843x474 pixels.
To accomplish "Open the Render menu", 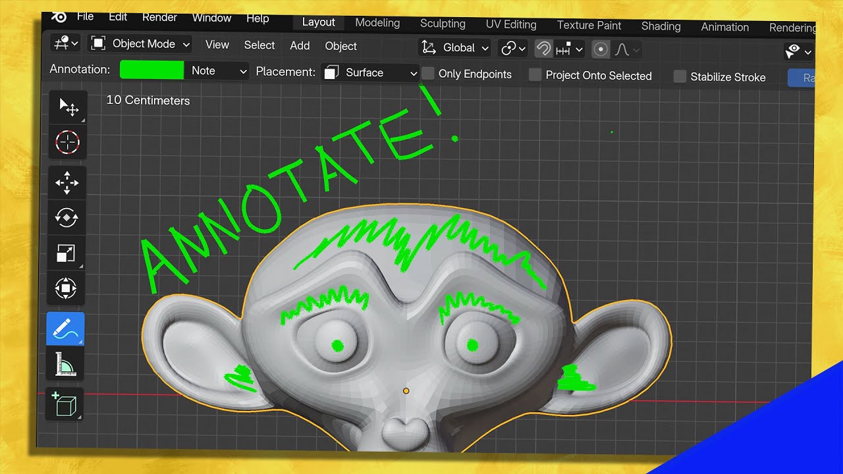I will (x=159, y=18).
